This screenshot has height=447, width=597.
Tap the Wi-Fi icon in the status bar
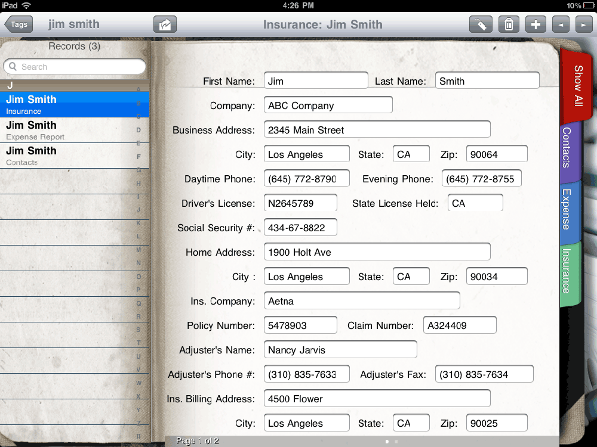point(25,5)
